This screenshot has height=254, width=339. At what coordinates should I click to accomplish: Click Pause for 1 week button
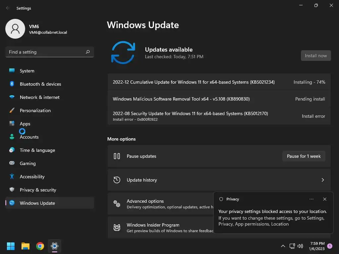pyautogui.click(x=304, y=156)
